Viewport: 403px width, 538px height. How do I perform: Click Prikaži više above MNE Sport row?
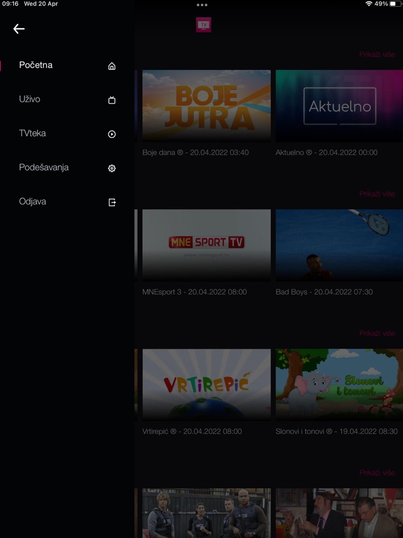tap(377, 194)
